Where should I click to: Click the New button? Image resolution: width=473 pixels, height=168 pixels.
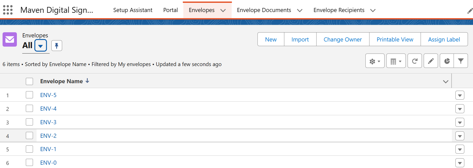tap(271, 39)
